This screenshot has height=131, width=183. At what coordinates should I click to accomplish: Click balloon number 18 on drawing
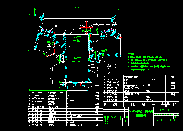coord(109,61)
